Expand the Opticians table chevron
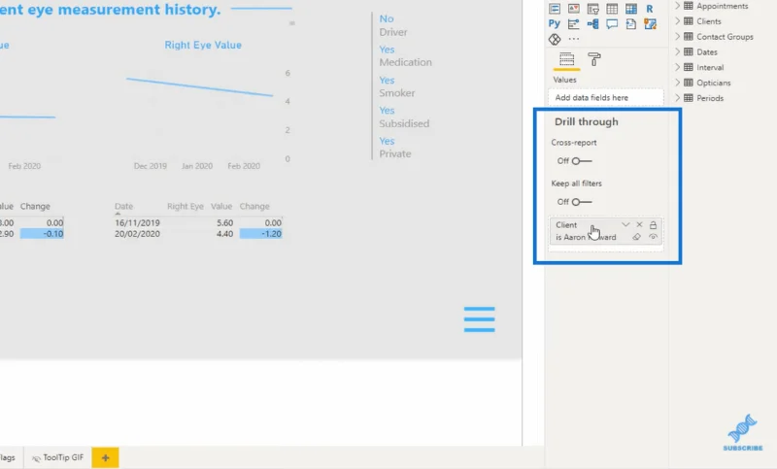 tap(677, 83)
